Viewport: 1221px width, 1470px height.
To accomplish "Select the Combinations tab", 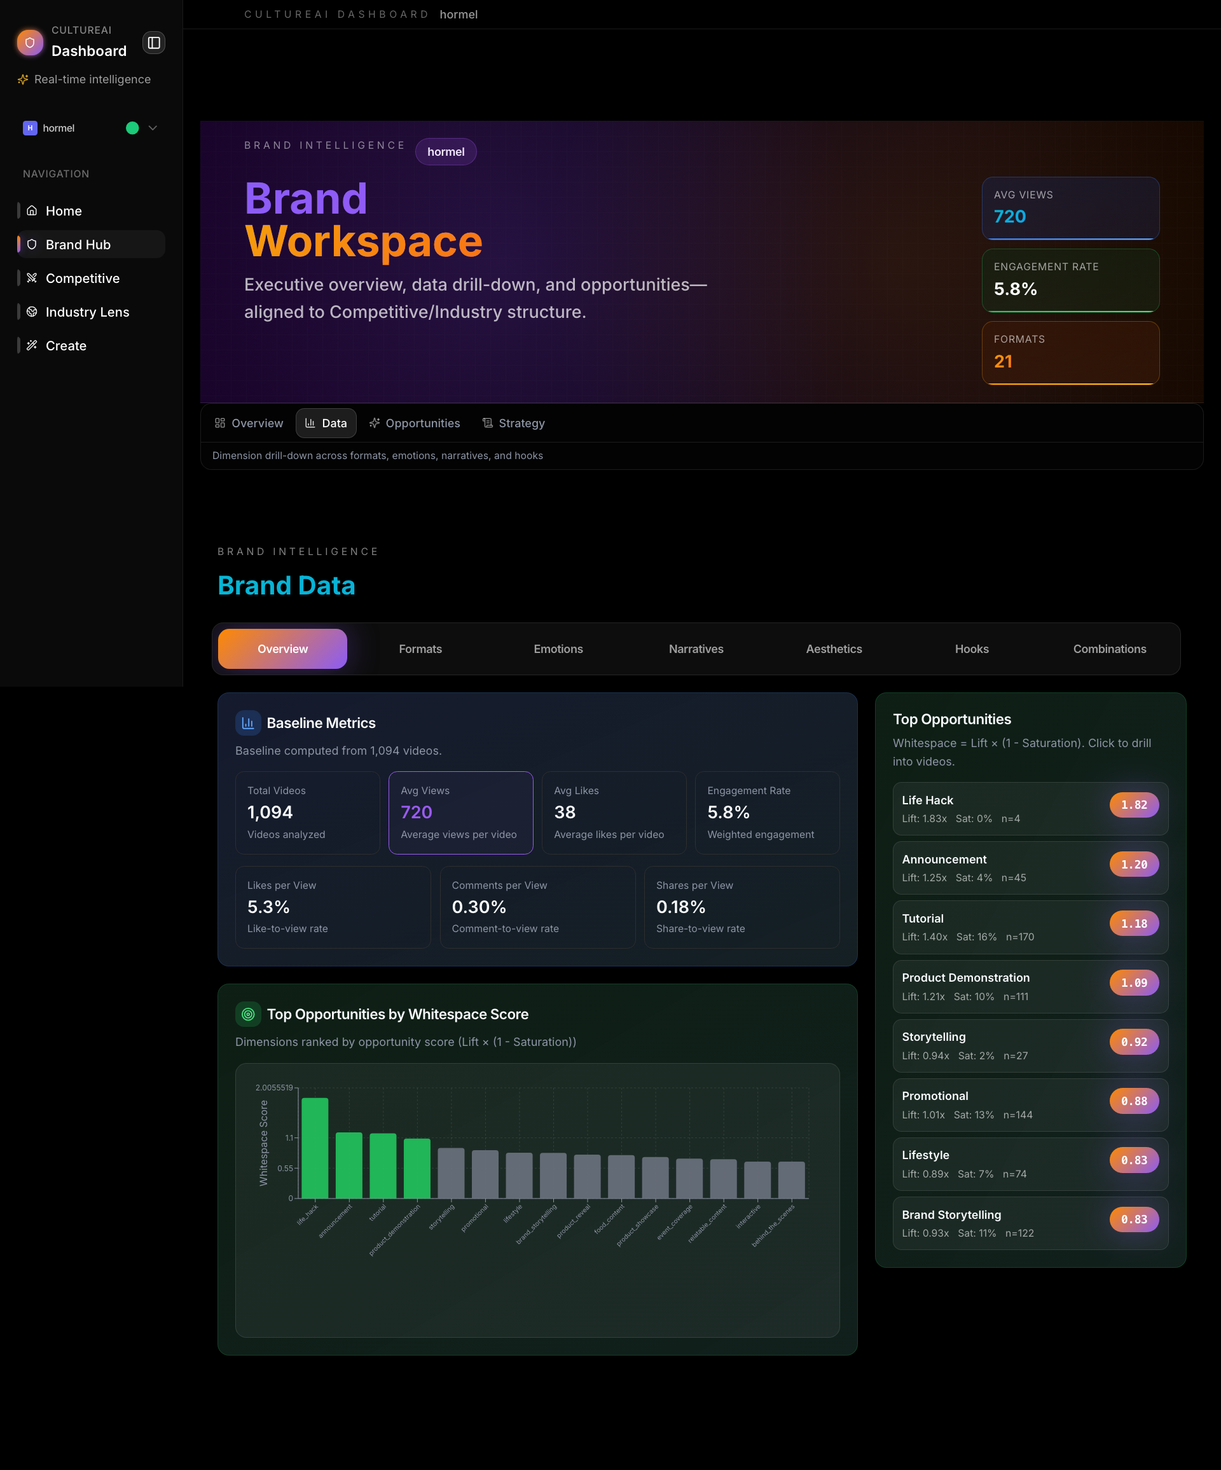I will (1110, 649).
